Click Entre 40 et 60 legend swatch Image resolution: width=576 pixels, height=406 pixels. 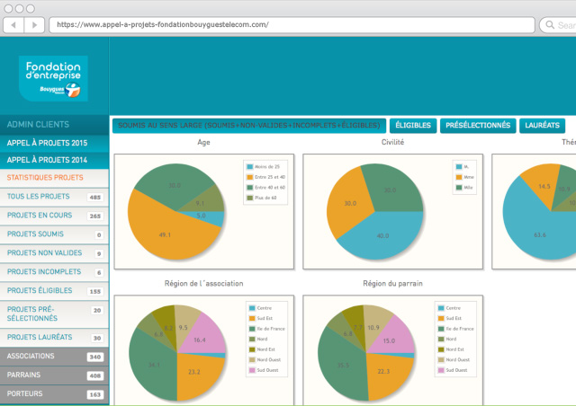(250, 188)
